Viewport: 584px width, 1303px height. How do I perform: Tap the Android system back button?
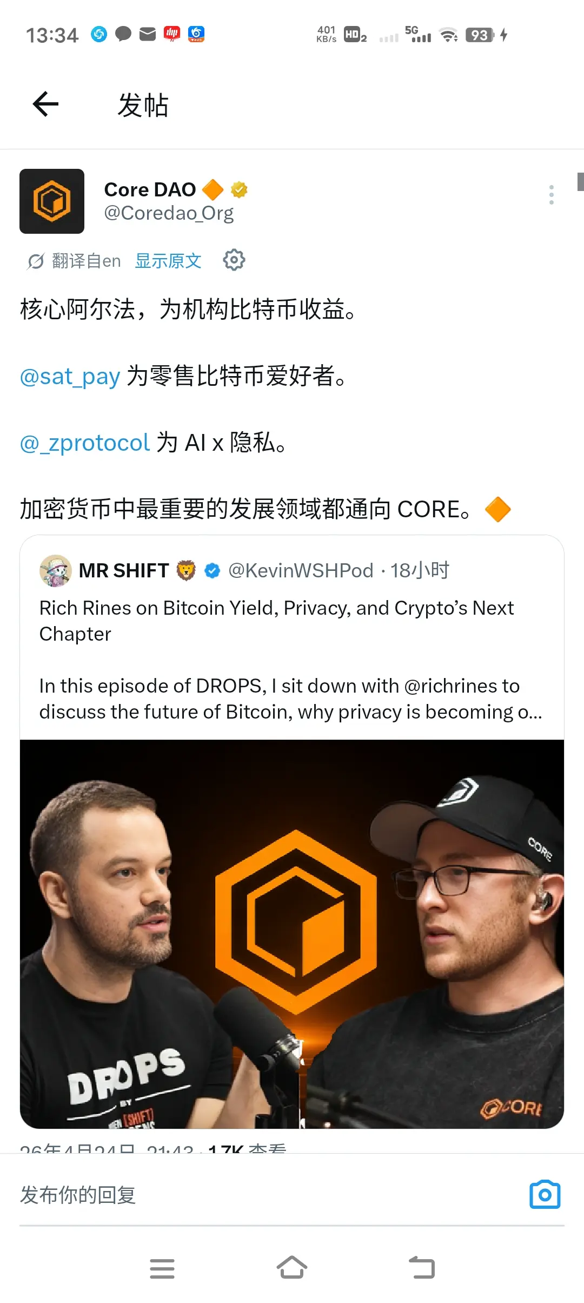click(x=422, y=1267)
